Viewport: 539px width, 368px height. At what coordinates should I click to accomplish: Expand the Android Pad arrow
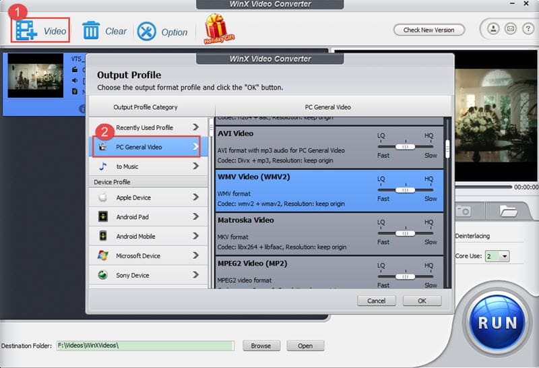pos(196,216)
